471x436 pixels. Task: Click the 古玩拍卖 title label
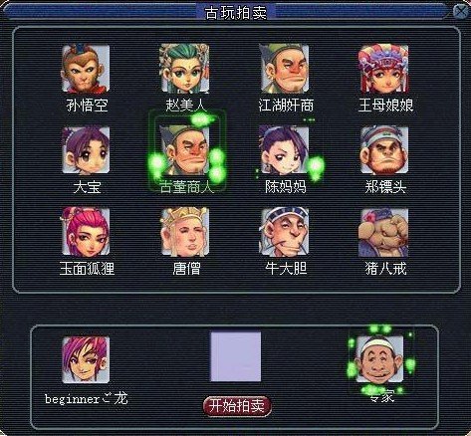236,13
